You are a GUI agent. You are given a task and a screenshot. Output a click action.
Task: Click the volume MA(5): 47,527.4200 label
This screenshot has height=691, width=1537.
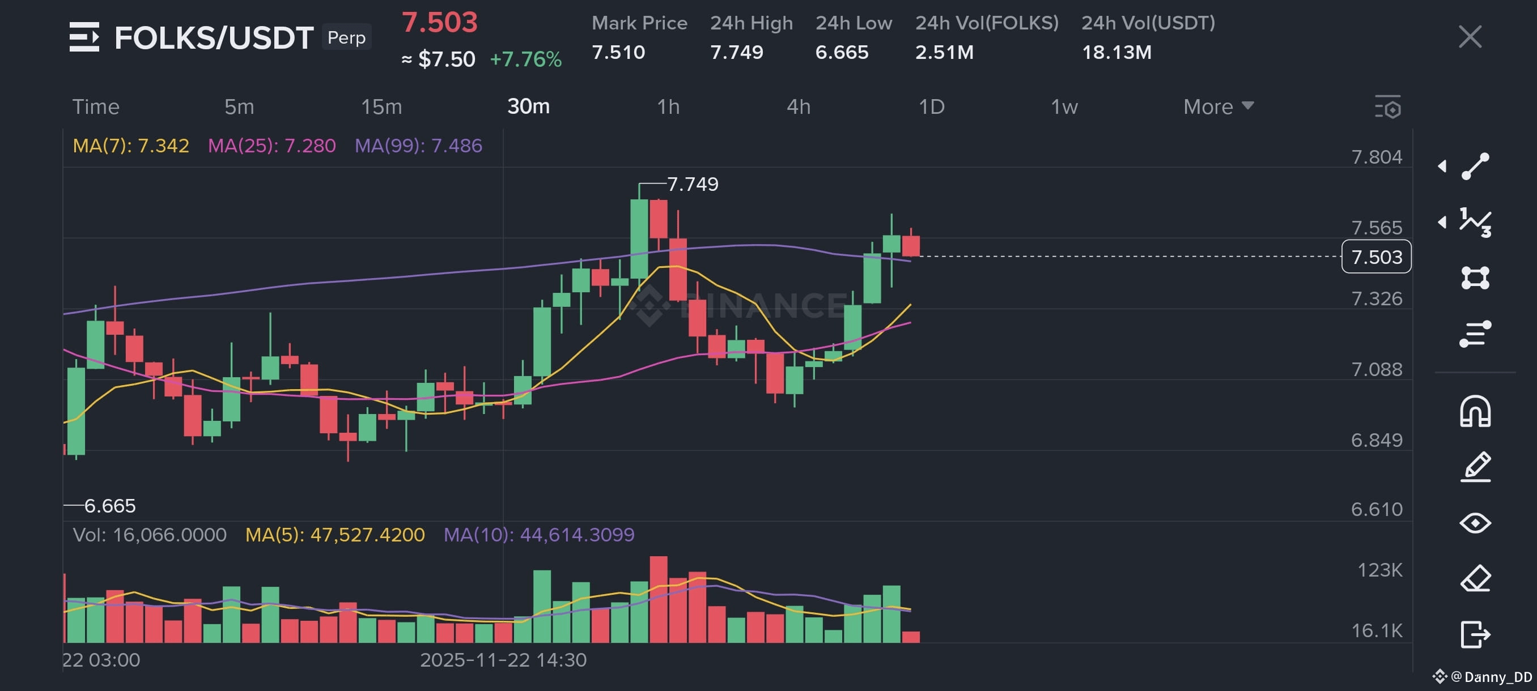click(335, 534)
